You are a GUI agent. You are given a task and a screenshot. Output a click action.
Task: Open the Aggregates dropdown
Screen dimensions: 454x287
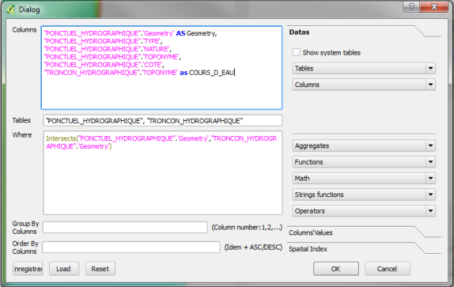[364, 146]
